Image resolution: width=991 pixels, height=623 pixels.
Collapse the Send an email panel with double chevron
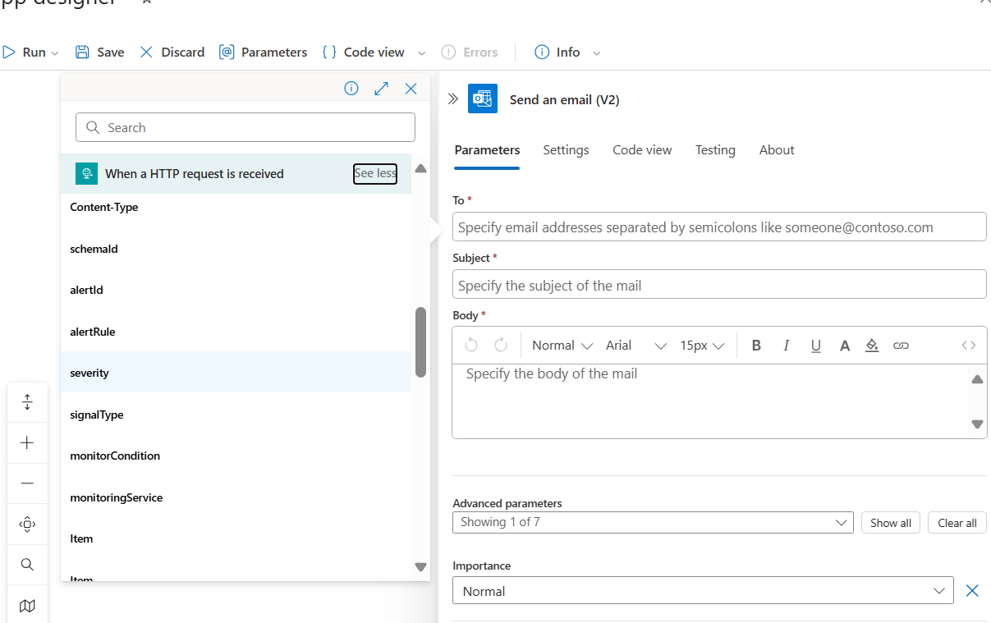452,98
